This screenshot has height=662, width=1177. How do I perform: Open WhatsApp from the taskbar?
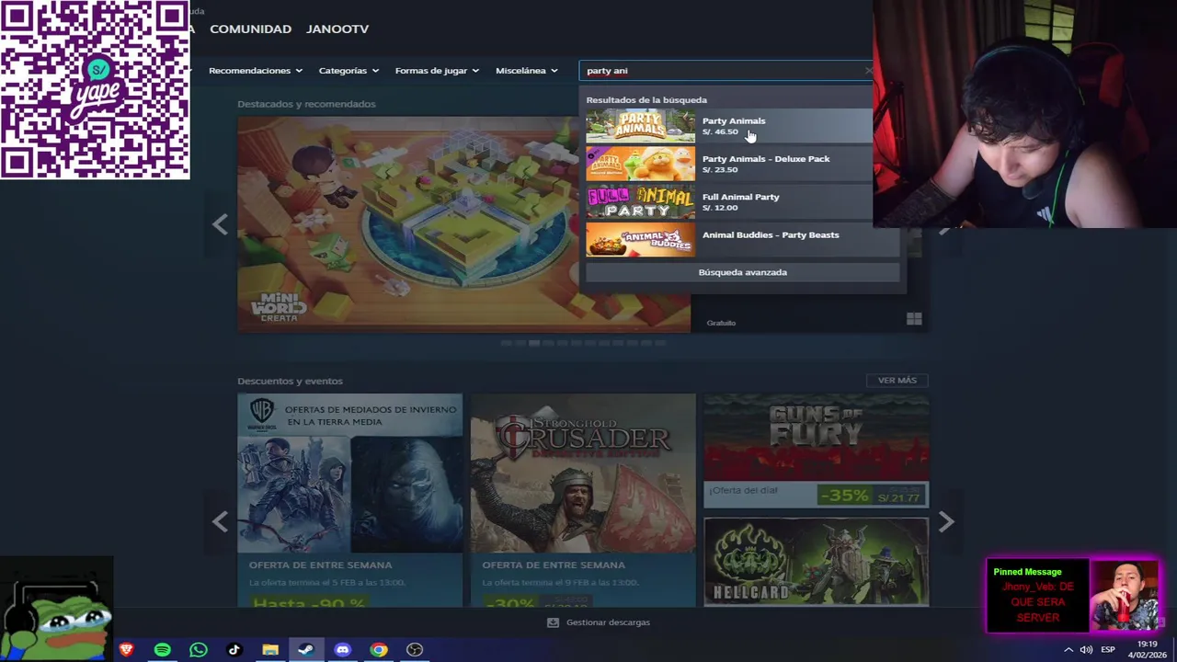click(199, 650)
